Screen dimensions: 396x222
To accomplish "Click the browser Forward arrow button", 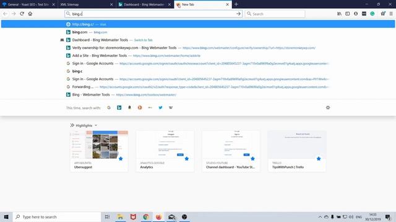I will (14, 14).
